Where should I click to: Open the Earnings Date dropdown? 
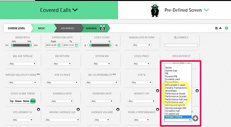tap(62, 101)
